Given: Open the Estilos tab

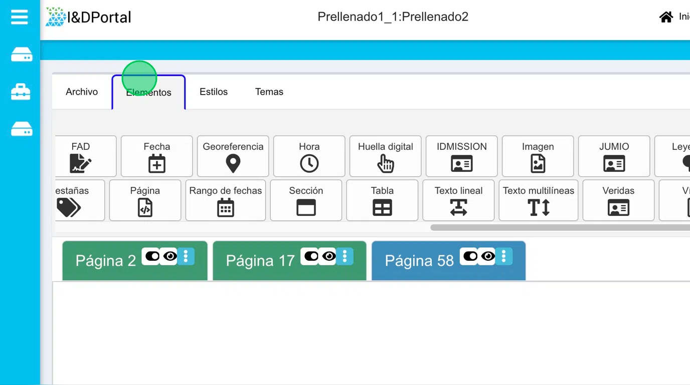Looking at the screenshot, I should [x=214, y=92].
